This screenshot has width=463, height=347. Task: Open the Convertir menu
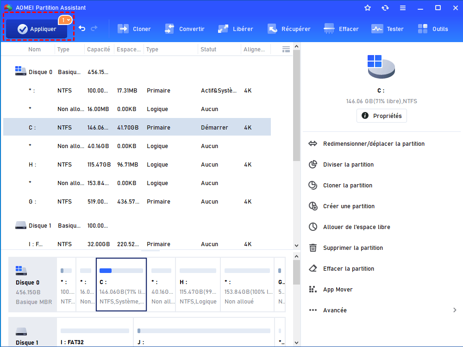185,29
